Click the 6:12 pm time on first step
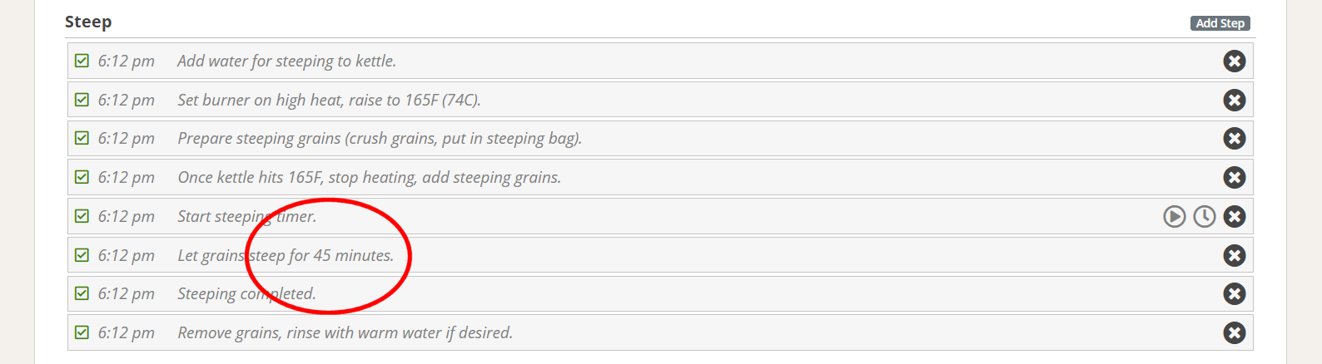The height and width of the screenshot is (364, 1322). [127, 61]
